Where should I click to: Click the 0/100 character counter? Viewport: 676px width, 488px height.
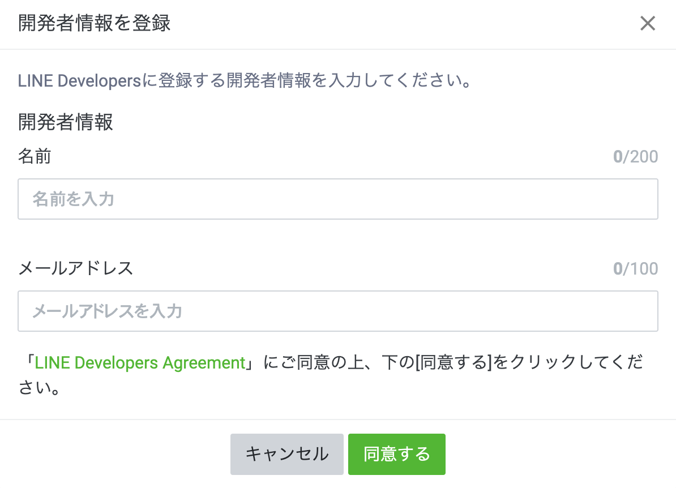(x=635, y=268)
